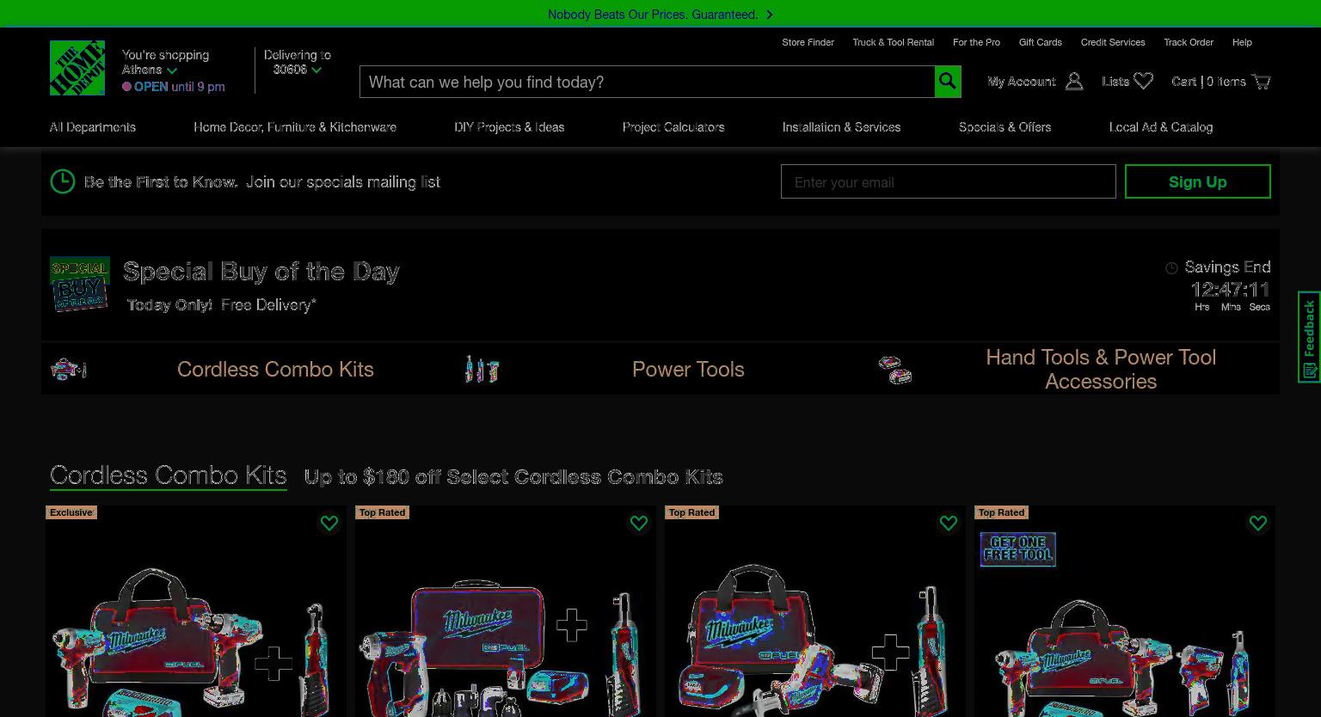Click the Special Buy of the Day badge
Screen dimensions: 1321x717
coord(79,285)
